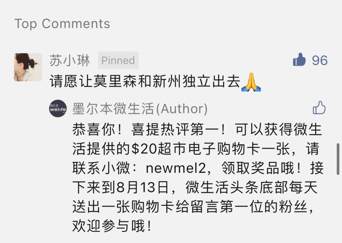This screenshot has height=243, width=342.
Task: Like 苏小琳's pinned comment with thumbs-up
Action: 299,60
